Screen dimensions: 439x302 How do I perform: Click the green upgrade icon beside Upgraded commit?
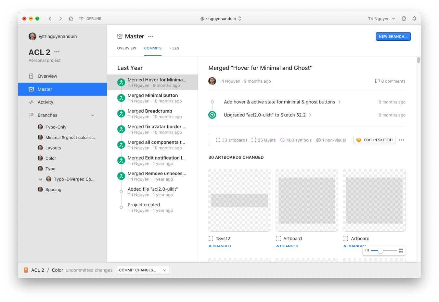point(212,115)
